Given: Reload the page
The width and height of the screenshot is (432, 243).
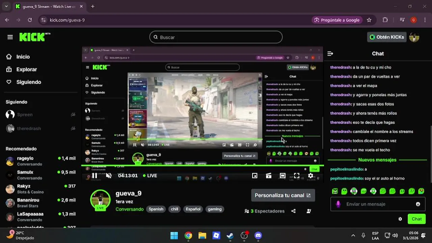Looking at the screenshot, I should click(x=30, y=20).
